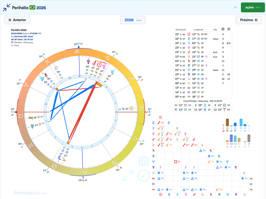The height and width of the screenshot is (199, 266).
Task: Capture the chart with the camera icon
Action: (x=143, y=161)
